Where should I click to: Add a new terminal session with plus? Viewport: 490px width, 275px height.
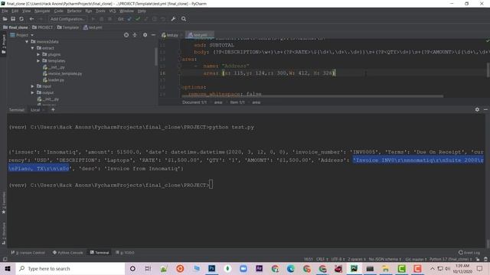53,110
